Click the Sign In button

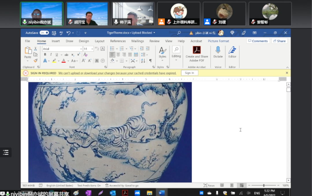(x=190, y=73)
